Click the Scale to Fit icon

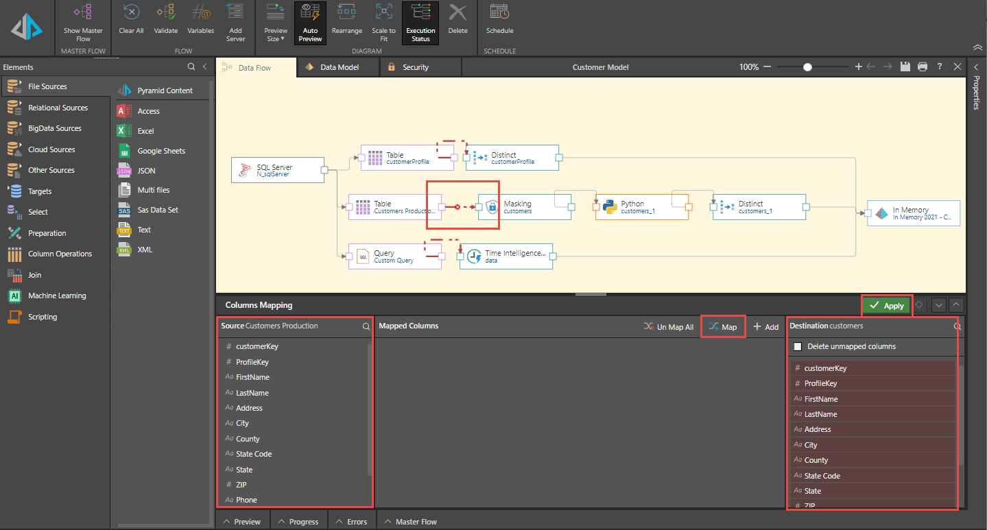pyautogui.click(x=383, y=12)
